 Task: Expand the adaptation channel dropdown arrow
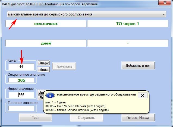pos(164,14)
